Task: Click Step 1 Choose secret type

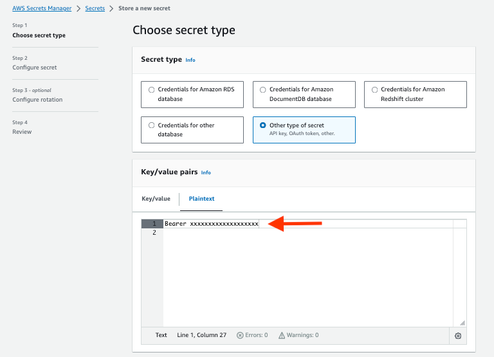Action: [x=39, y=35]
